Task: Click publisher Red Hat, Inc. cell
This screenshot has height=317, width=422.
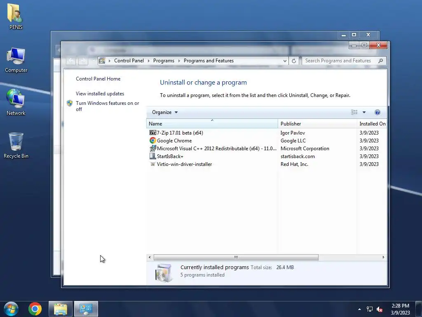Action: coord(294,164)
